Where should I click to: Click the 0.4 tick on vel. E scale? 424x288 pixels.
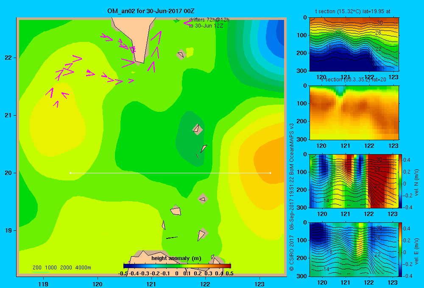[407, 229]
